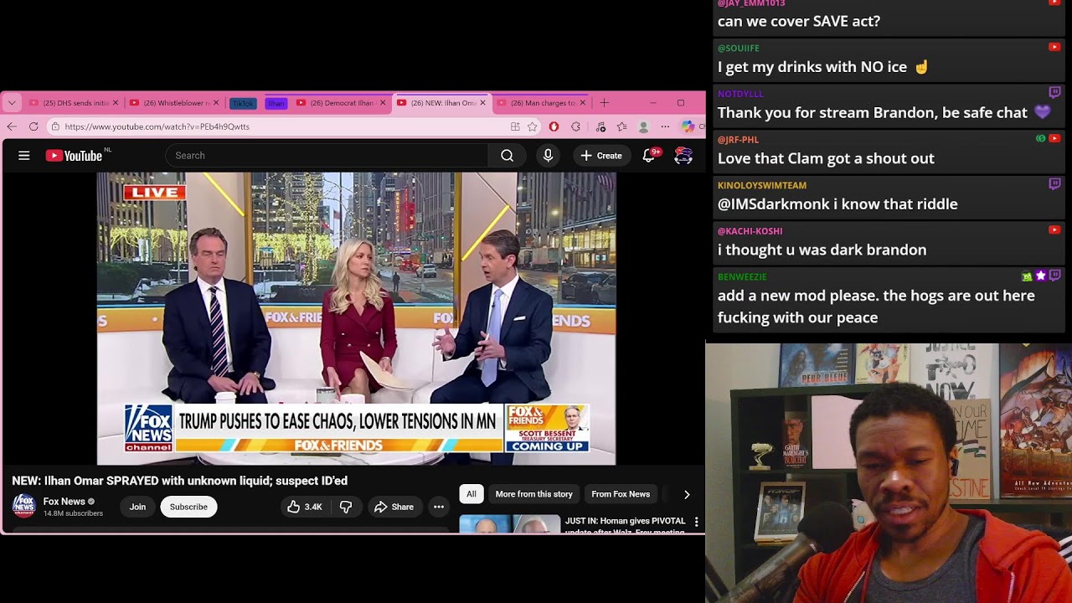This screenshot has width=1072, height=603.
Task: Click the browser back arrow
Action: click(12, 126)
